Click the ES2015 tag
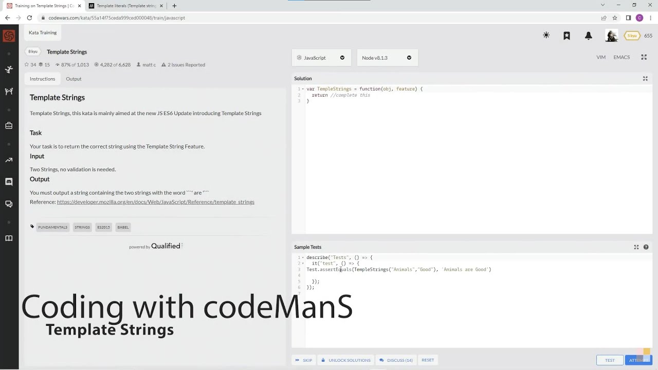 tap(103, 227)
